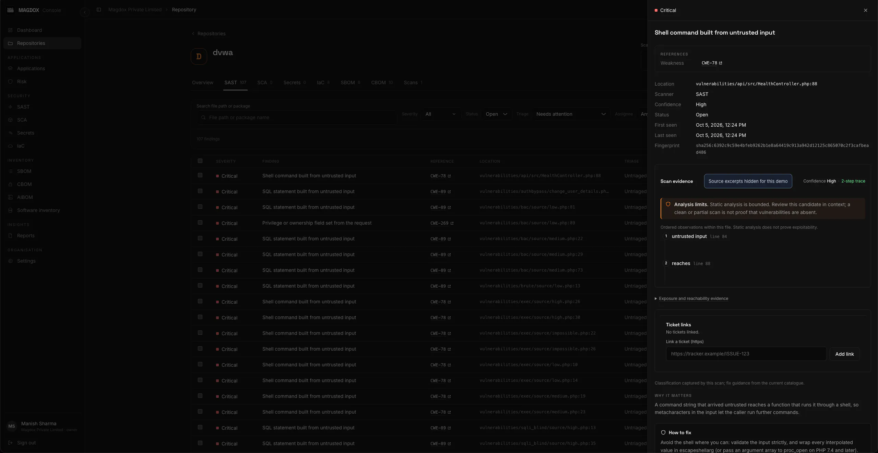The width and height of the screenshot is (878, 453).
Task: Open the AIBOM sidebar icon
Action: pyautogui.click(x=10, y=197)
